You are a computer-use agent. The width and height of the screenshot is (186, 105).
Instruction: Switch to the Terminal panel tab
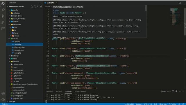tap(68, 91)
